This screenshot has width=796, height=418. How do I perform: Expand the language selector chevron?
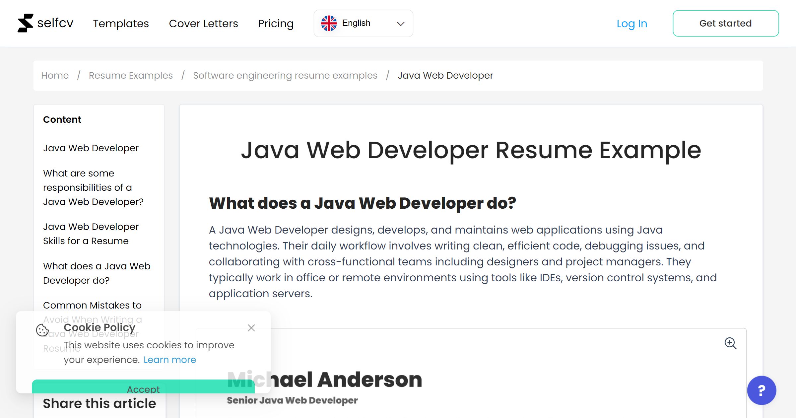401,24
